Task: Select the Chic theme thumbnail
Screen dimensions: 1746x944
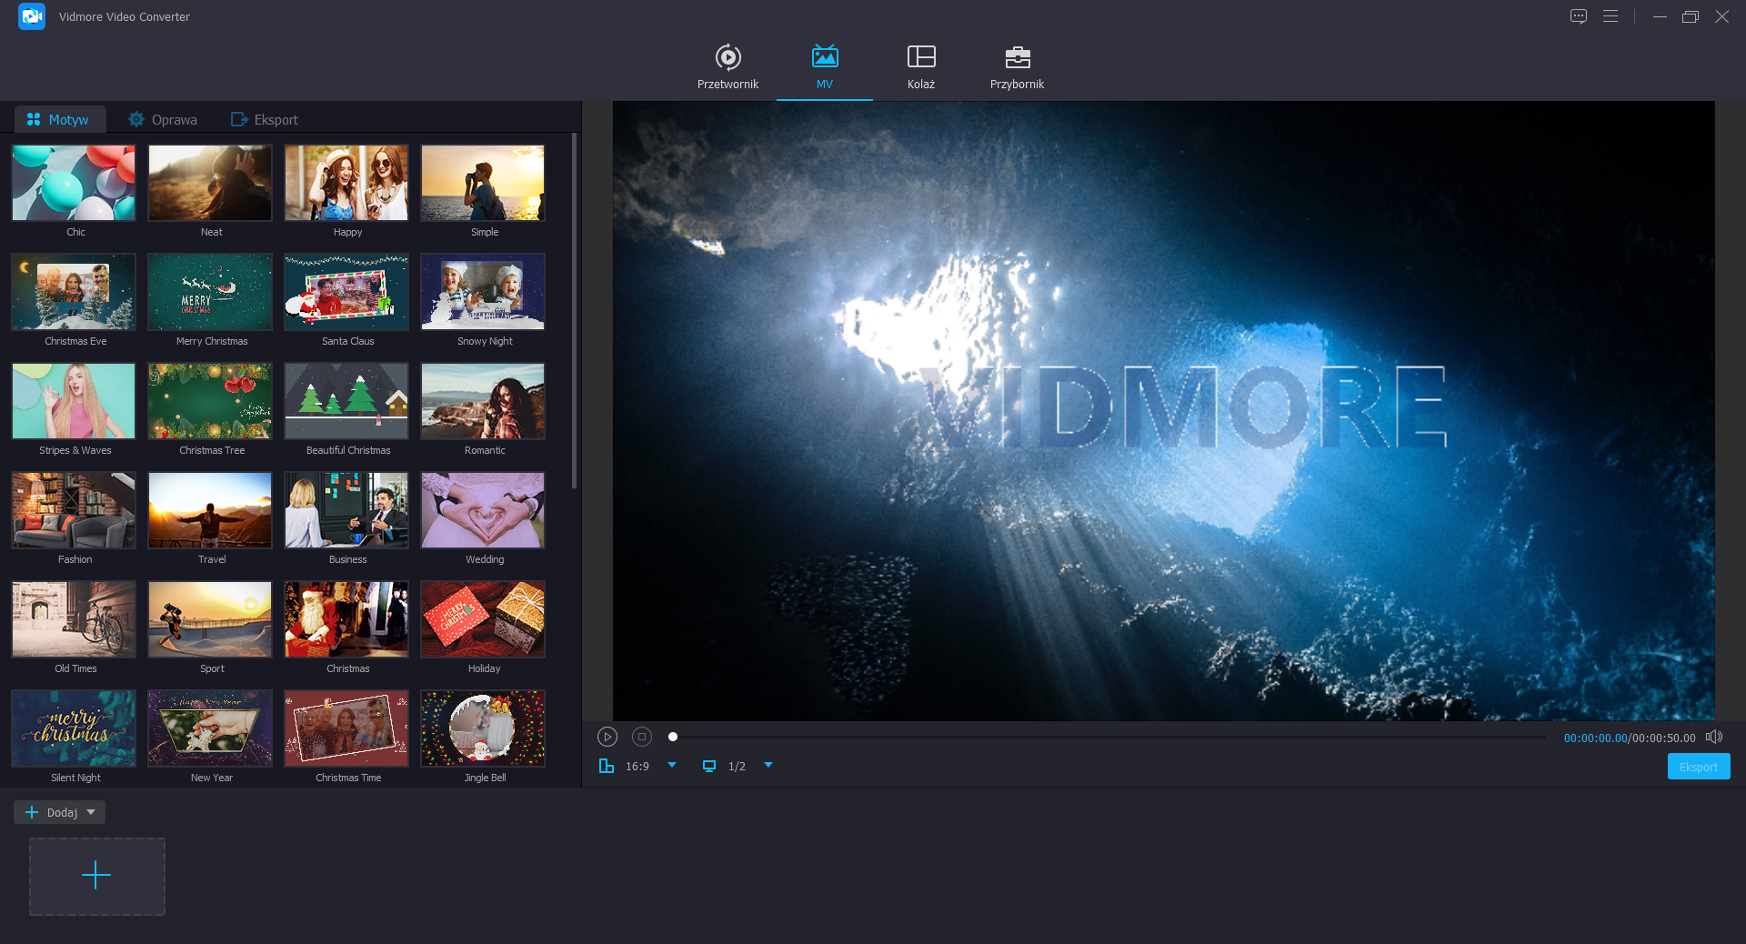Action: [74, 183]
